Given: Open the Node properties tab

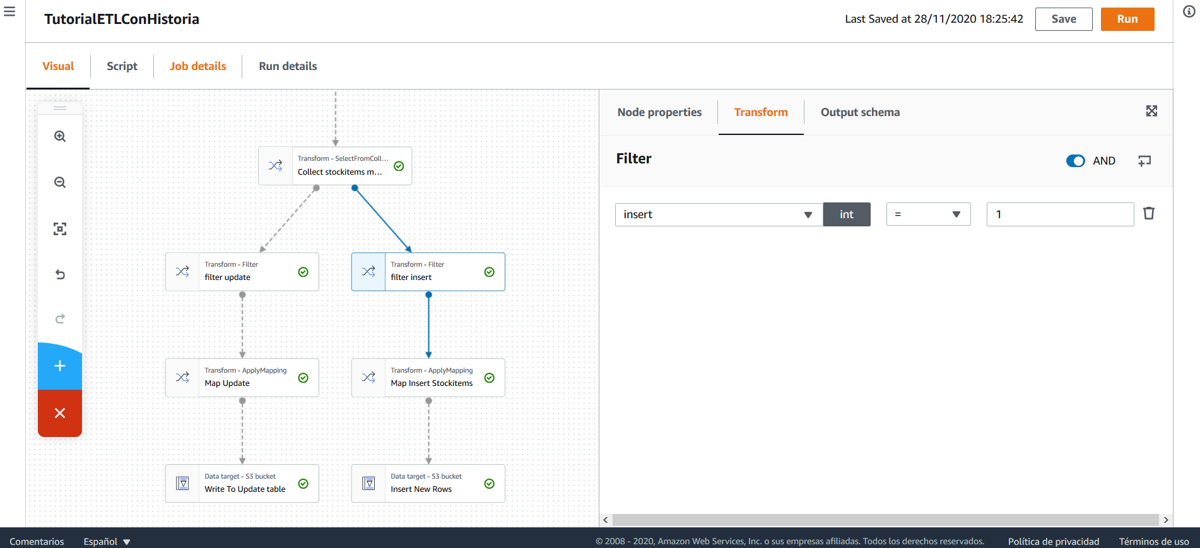Looking at the screenshot, I should click(x=659, y=112).
